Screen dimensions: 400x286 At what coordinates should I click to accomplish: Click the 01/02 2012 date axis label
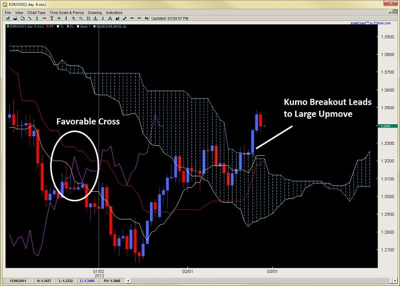point(99,273)
